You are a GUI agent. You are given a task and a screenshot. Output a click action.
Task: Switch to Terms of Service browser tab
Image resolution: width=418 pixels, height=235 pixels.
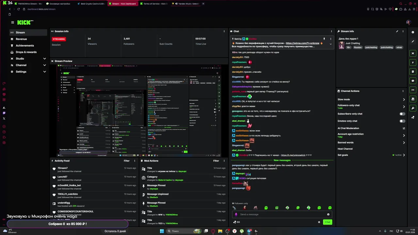[x=153, y=4]
